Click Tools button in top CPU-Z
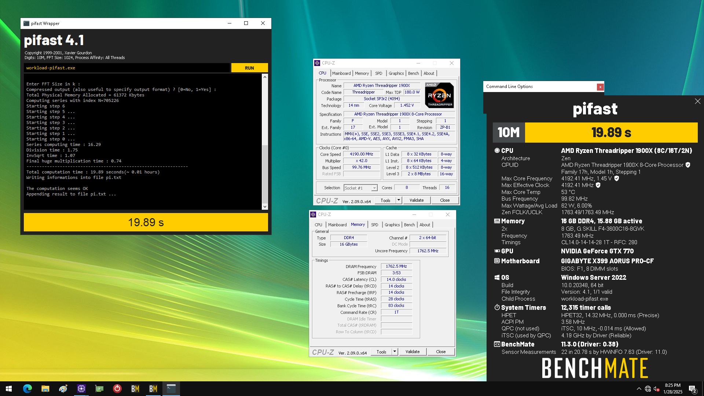 [385, 200]
